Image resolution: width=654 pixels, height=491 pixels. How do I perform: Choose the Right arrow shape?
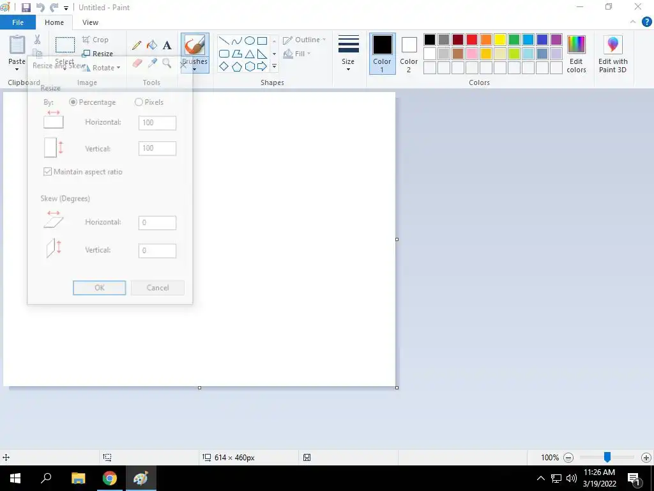(x=262, y=66)
